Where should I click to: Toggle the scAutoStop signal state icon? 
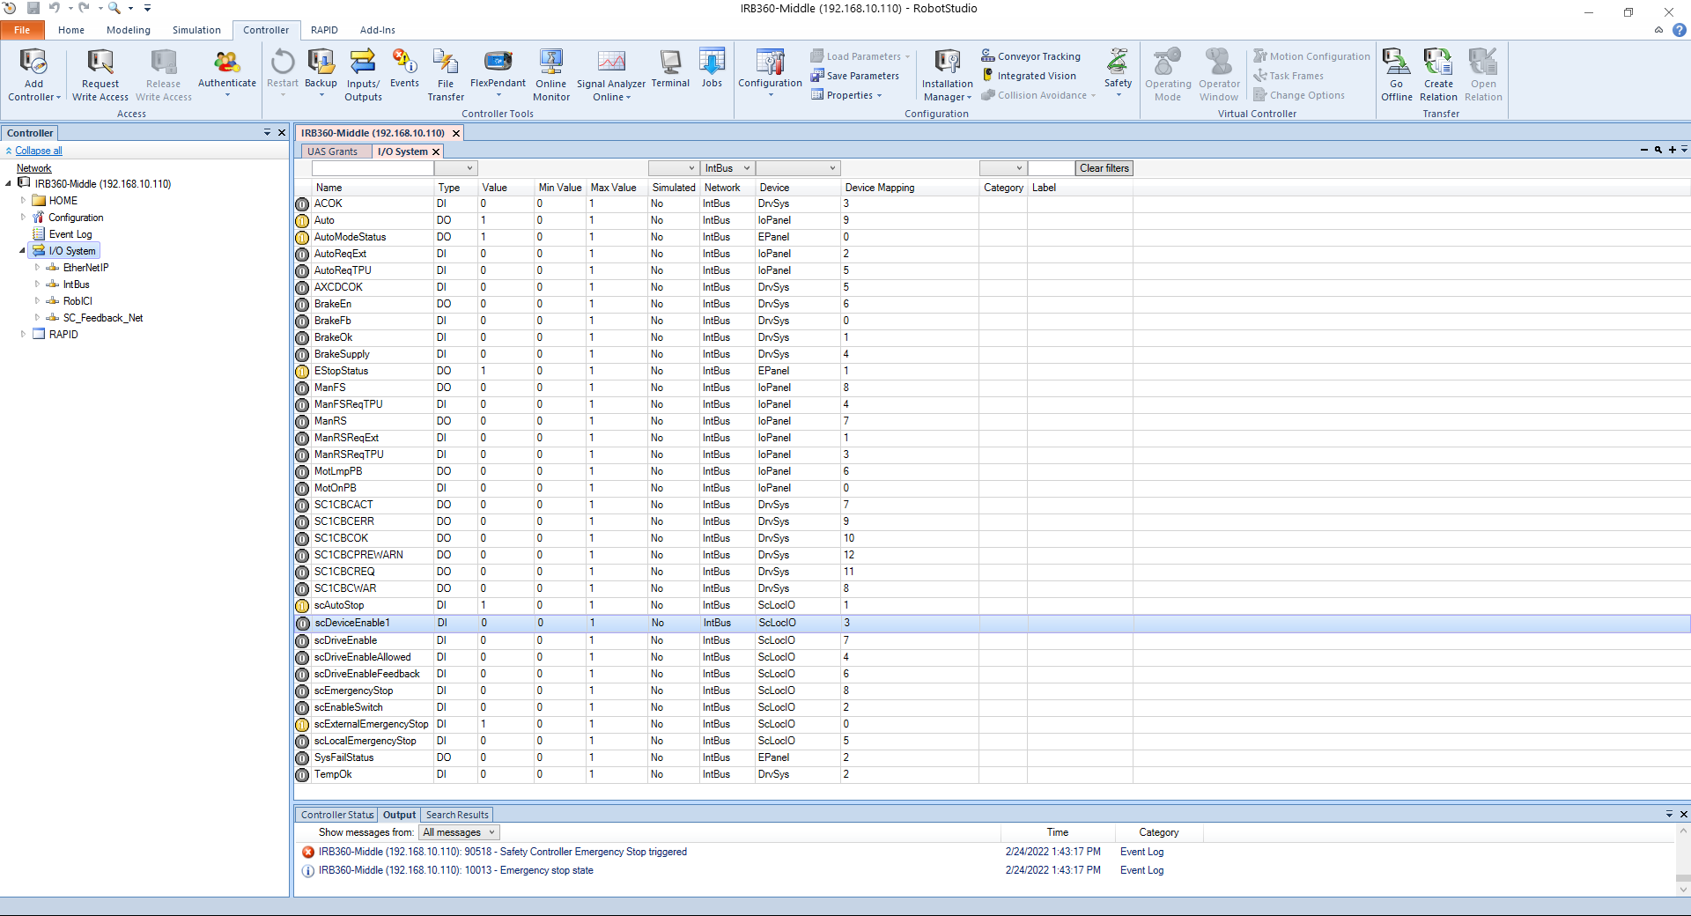point(302,605)
